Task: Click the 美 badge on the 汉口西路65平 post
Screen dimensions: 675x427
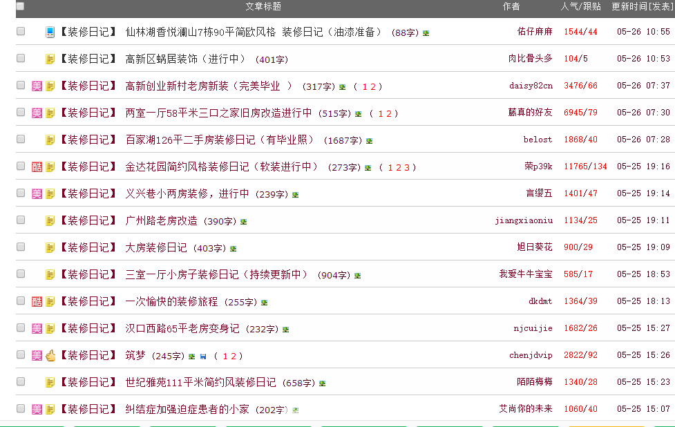Action: click(x=37, y=328)
